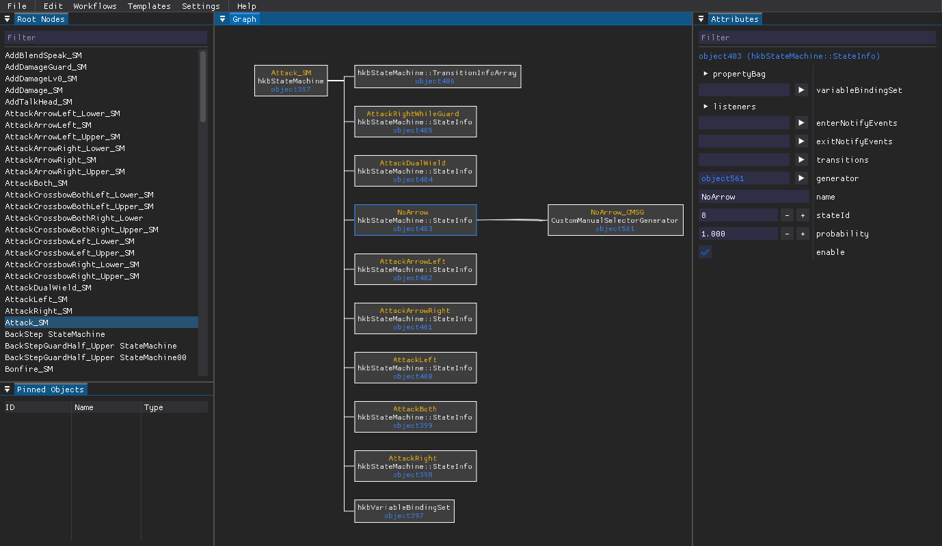Open the Templates menu
This screenshot has width=942, height=546.
(149, 6)
